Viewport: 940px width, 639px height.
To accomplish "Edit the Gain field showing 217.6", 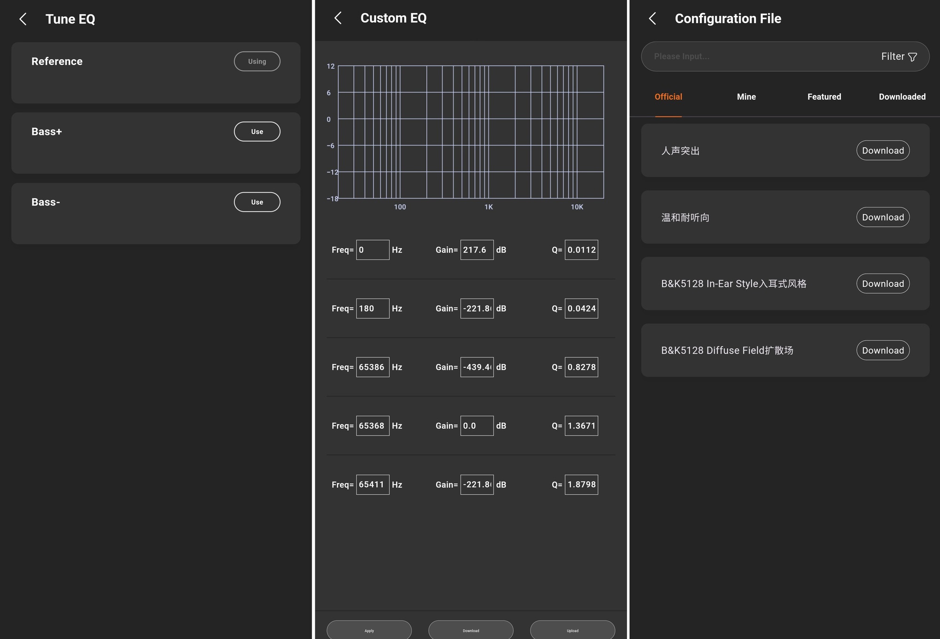I will (x=477, y=250).
